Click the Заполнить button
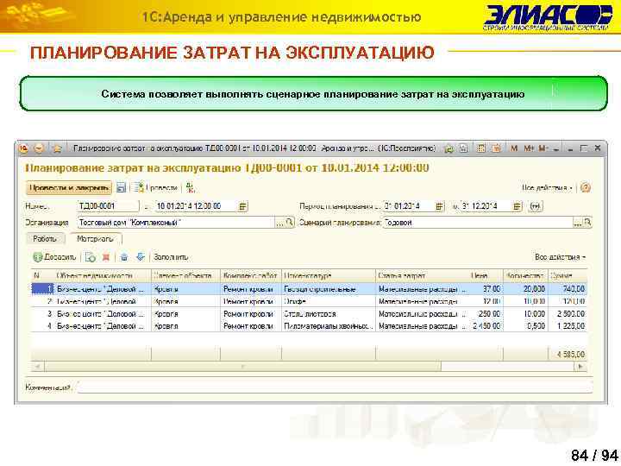621x466 pixels. click(x=171, y=257)
